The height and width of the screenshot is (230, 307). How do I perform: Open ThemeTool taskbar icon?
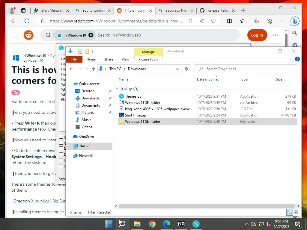click(x=196, y=224)
